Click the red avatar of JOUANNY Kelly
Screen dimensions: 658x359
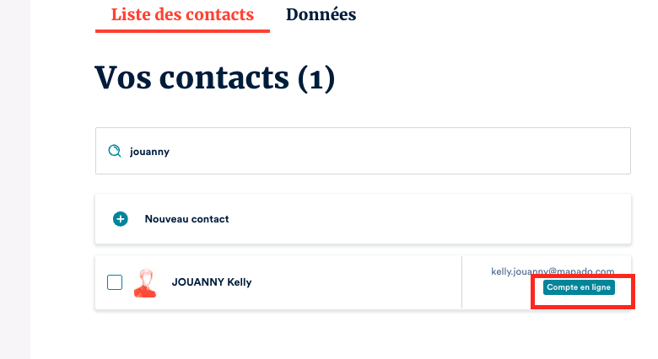click(146, 282)
